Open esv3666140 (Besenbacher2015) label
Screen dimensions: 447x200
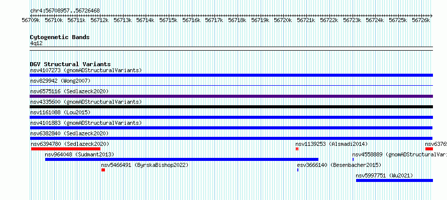coord(339,165)
